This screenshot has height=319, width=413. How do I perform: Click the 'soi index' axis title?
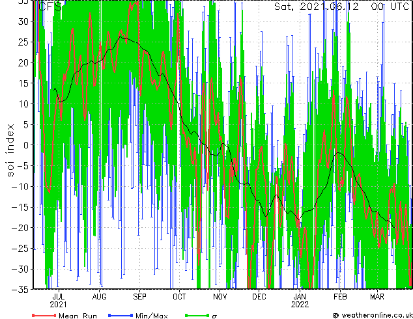click(10, 150)
